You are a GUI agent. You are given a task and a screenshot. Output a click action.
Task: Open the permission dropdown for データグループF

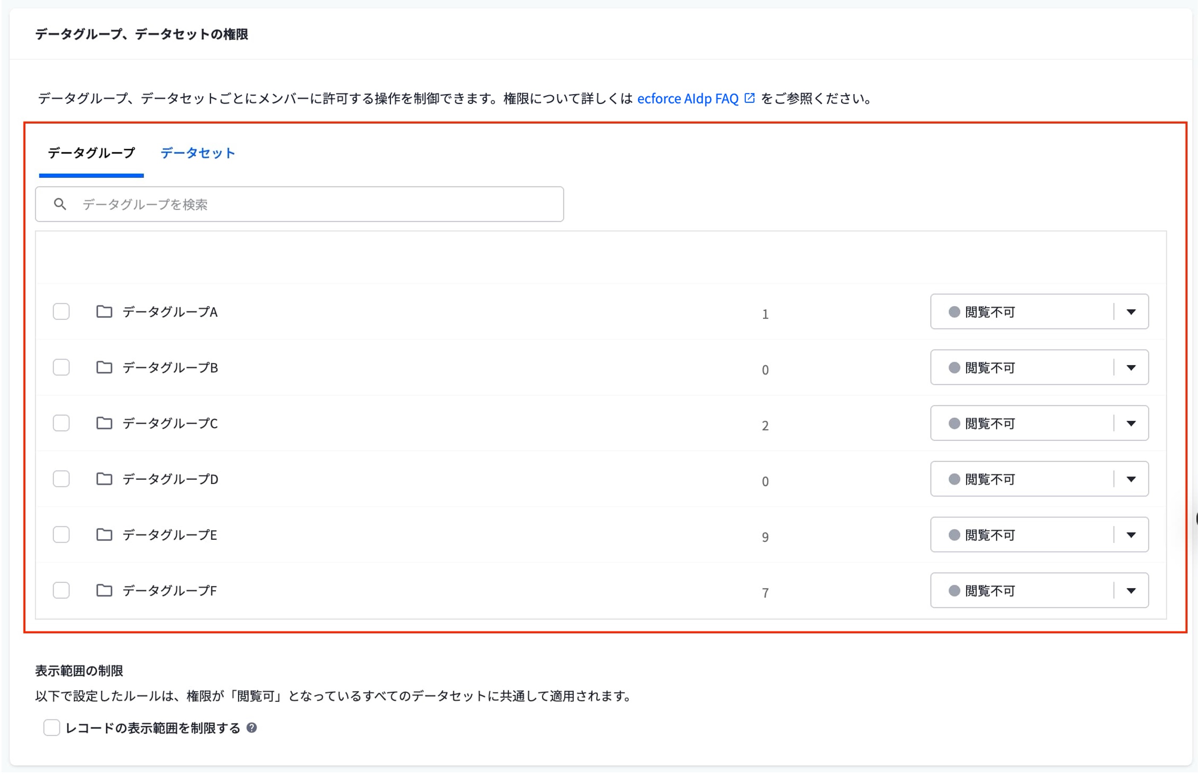(1039, 591)
